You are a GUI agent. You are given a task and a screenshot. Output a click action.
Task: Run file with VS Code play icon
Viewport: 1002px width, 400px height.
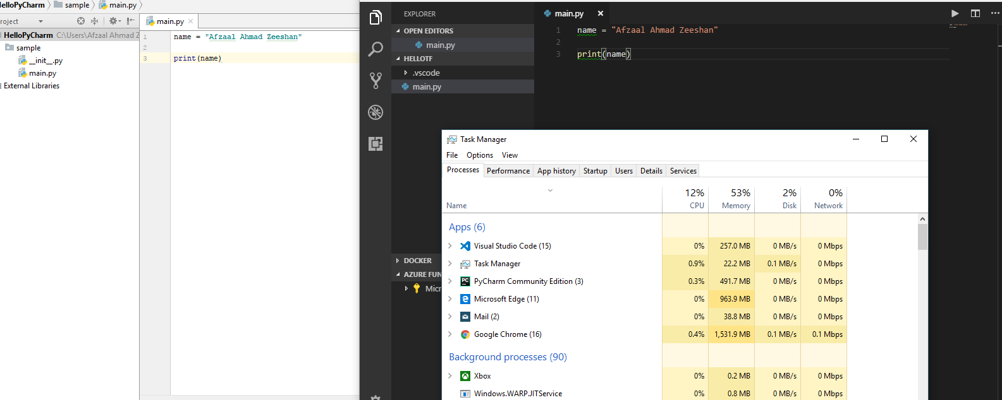pos(955,13)
